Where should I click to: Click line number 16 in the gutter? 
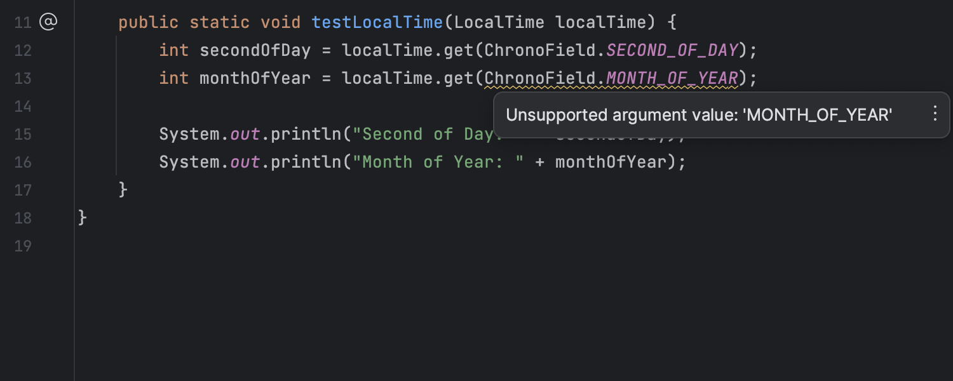[x=23, y=162]
